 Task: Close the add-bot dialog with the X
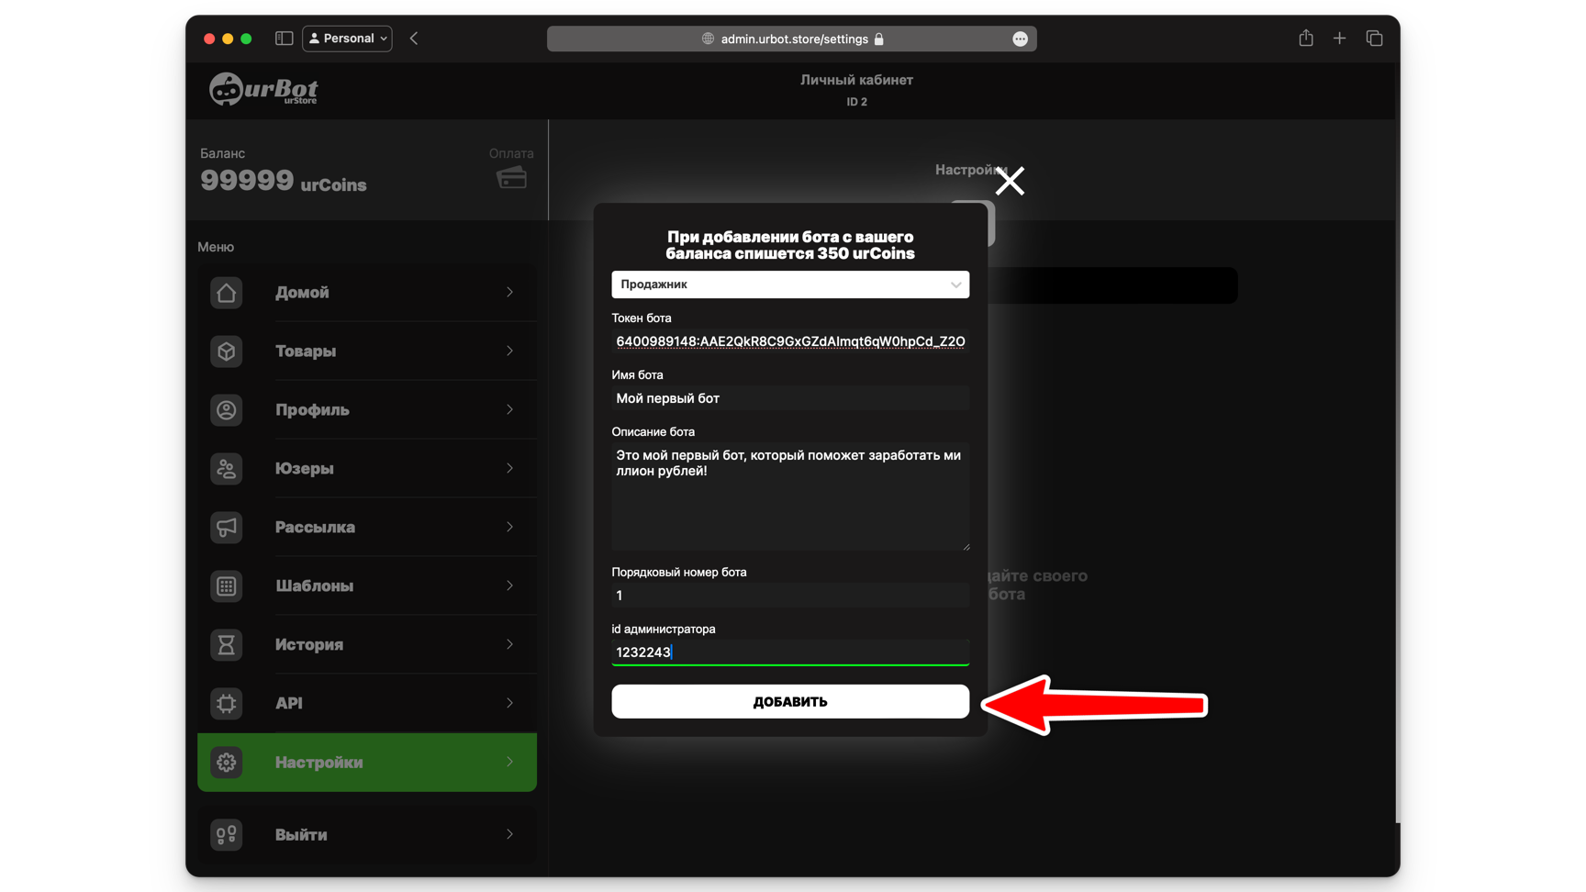(1010, 182)
